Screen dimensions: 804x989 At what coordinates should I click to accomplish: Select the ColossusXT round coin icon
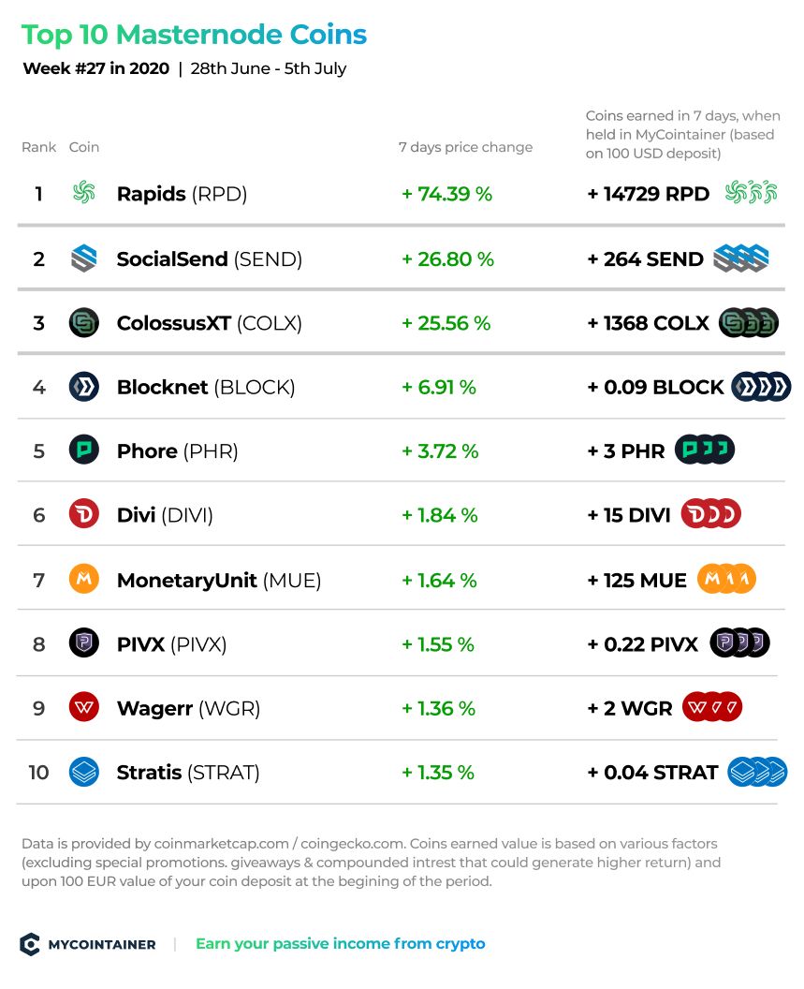click(84, 323)
